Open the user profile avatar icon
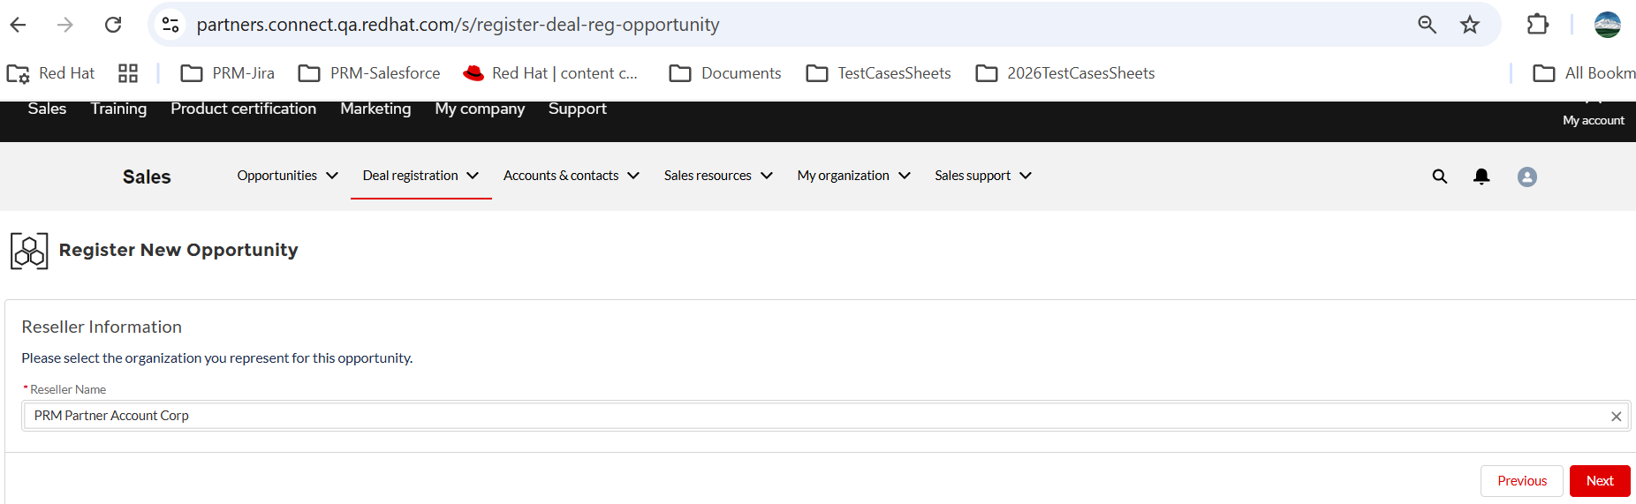Image resolution: width=1636 pixels, height=504 pixels. [1526, 177]
